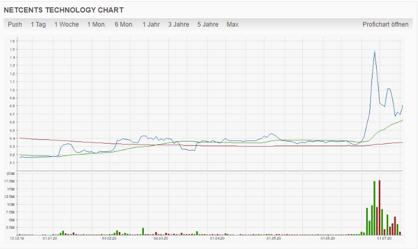Click the 1.0 price axis label
Image resolution: width=418 pixels, height=249 pixels.
point(12,90)
